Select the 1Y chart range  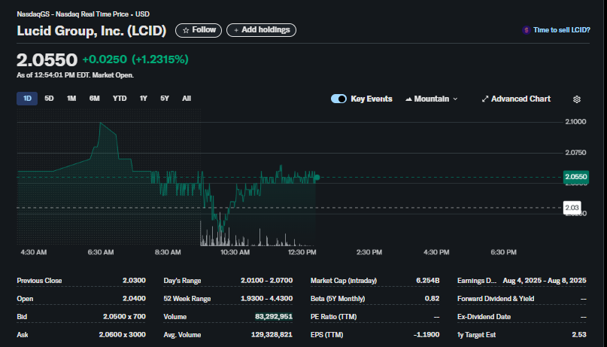coord(143,99)
